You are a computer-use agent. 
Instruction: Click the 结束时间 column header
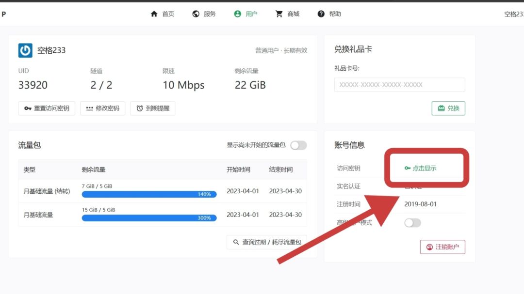(x=281, y=170)
